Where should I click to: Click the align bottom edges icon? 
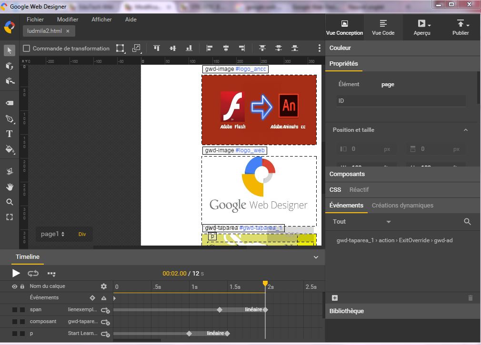pyautogui.click(x=189, y=48)
